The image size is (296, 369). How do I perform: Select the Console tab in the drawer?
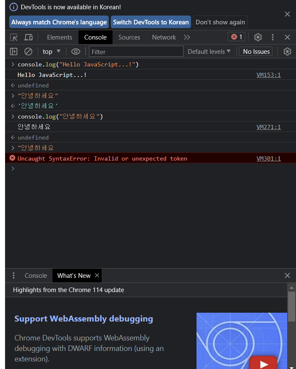pyautogui.click(x=36, y=276)
